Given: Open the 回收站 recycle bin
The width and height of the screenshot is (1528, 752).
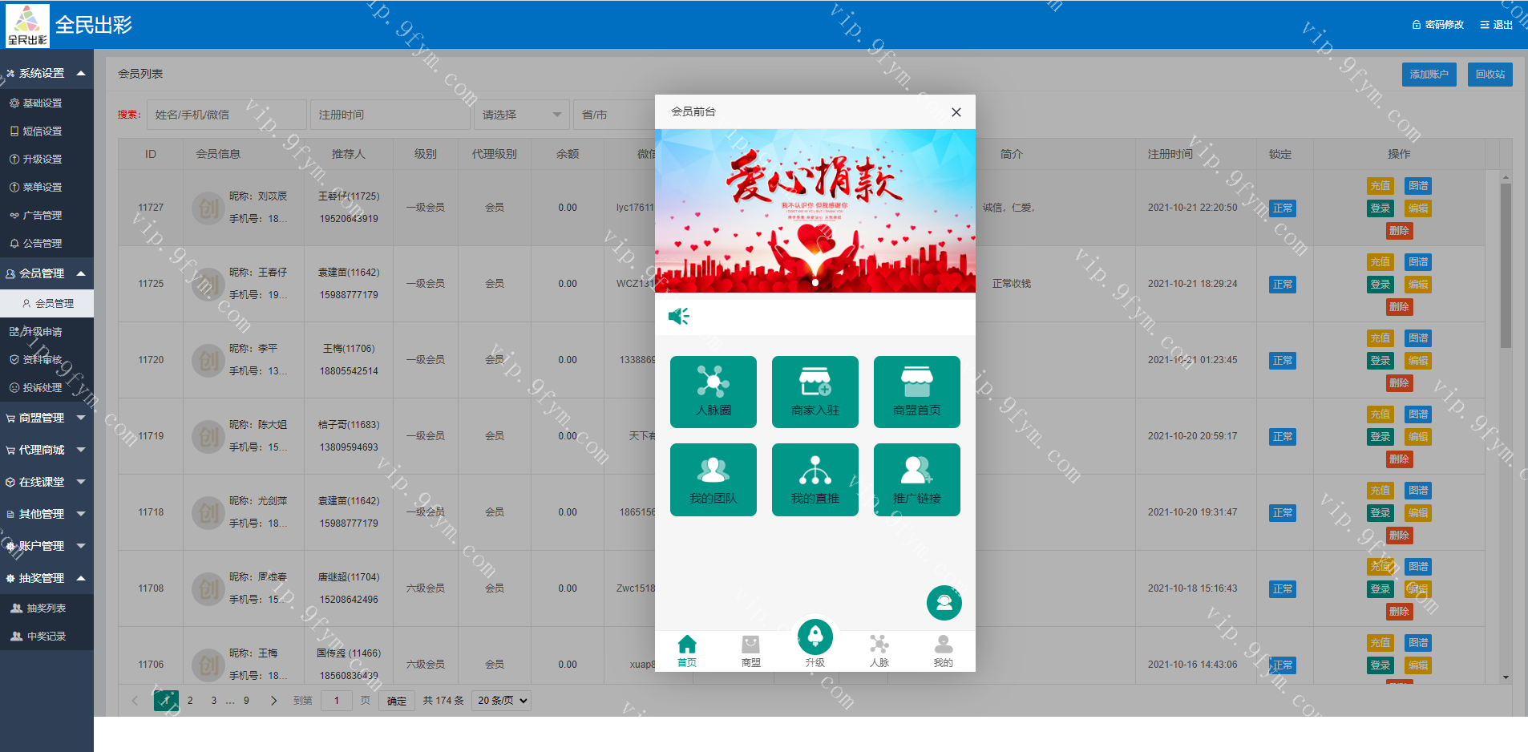Looking at the screenshot, I should (x=1490, y=74).
